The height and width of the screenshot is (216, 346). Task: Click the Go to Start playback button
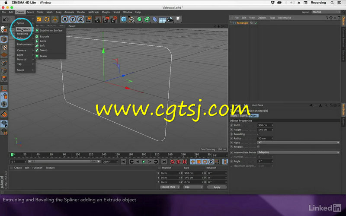124,162
